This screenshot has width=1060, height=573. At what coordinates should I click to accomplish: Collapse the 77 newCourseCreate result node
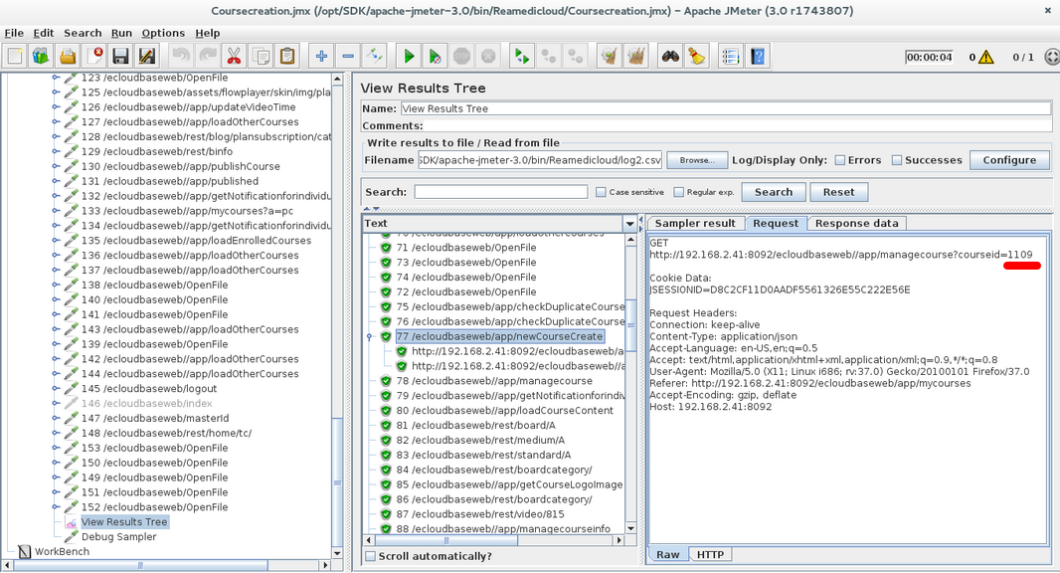pyautogui.click(x=371, y=337)
